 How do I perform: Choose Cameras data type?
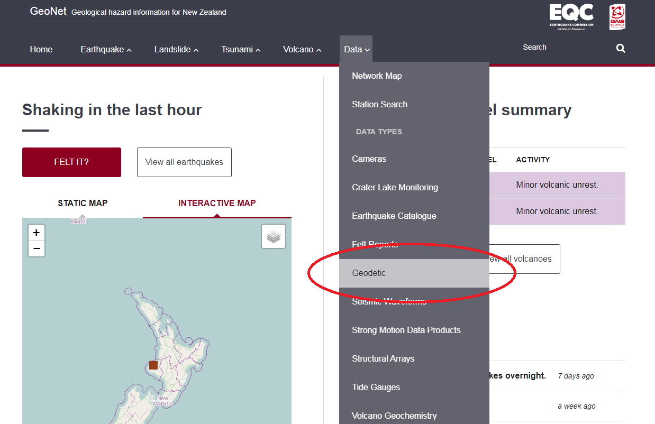tap(414, 159)
